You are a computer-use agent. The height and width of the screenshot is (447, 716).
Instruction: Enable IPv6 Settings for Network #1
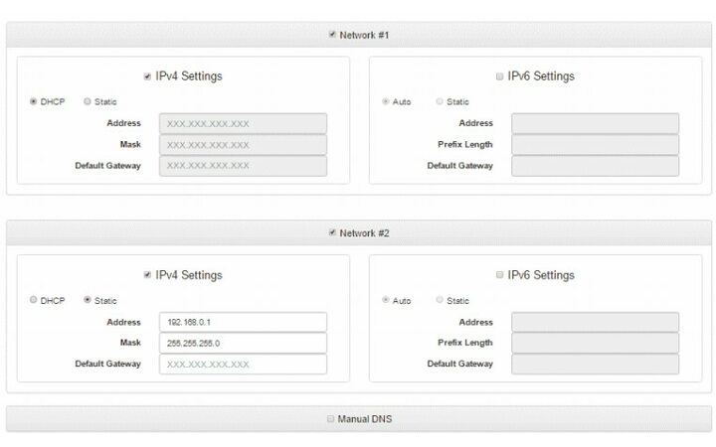(499, 76)
